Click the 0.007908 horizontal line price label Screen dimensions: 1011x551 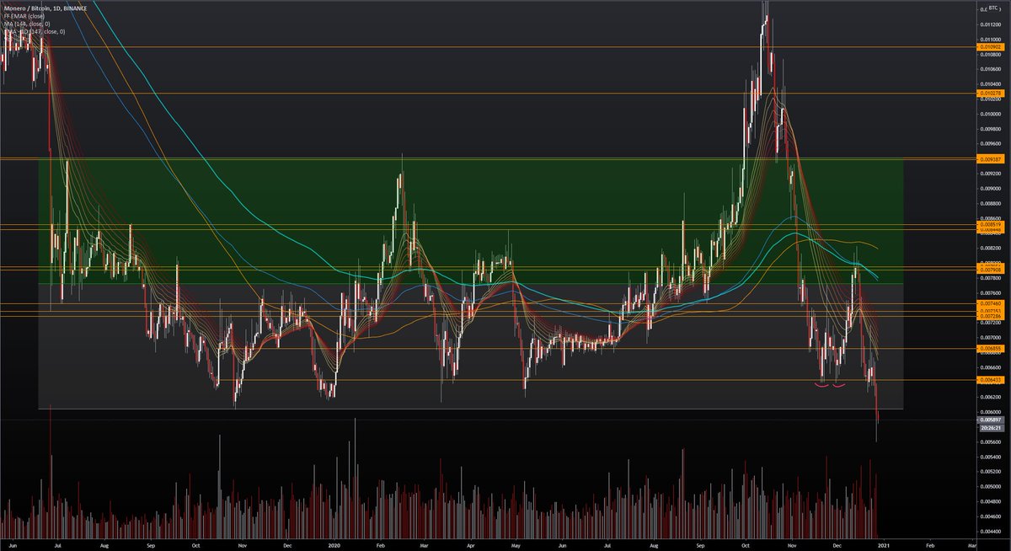(991, 270)
